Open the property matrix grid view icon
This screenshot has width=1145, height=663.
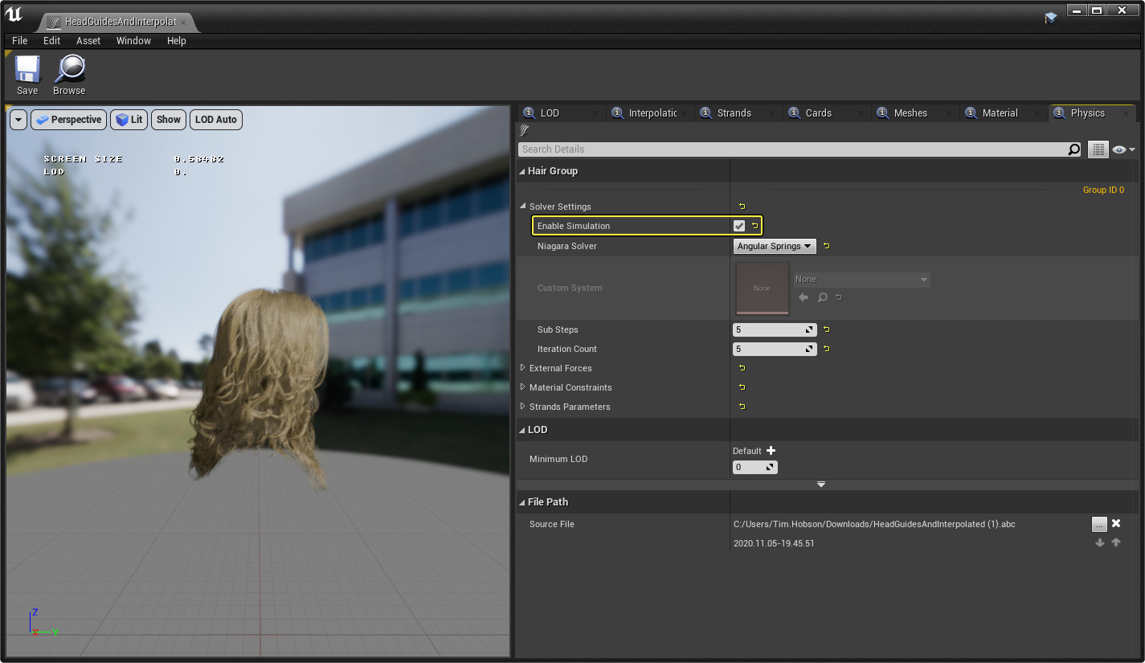click(x=1098, y=149)
